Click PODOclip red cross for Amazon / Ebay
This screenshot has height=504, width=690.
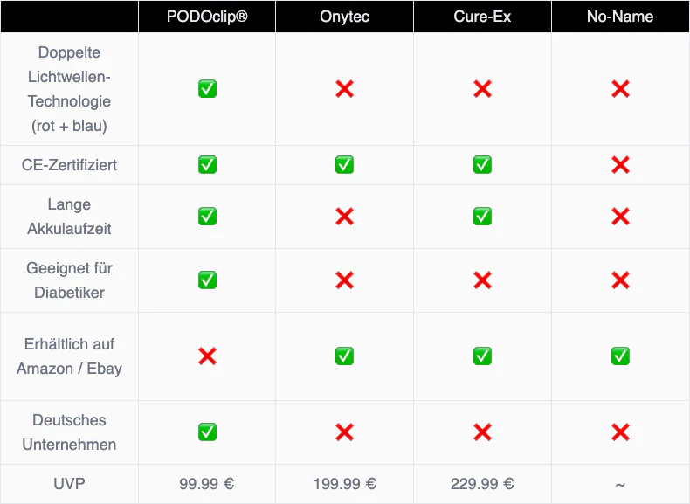[x=207, y=356]
